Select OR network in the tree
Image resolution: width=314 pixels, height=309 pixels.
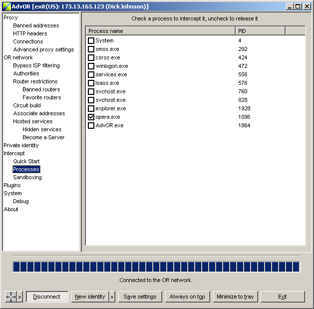coord(18,58)
